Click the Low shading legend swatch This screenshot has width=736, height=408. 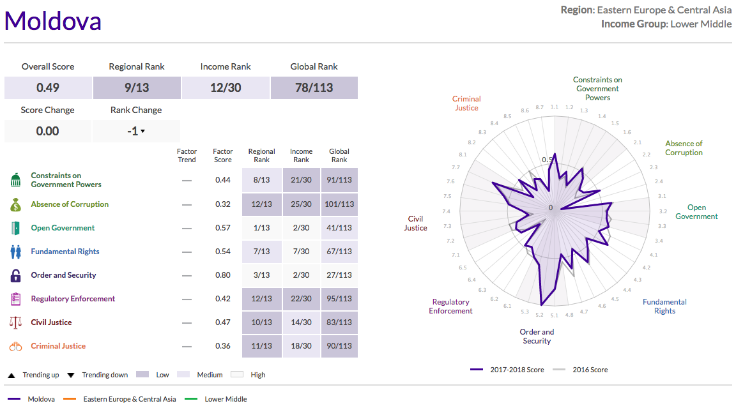pyautogui.click(x=142, y=374)
